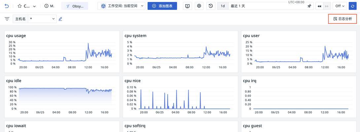Viewport: 360px width, 132px height.
Task: Click the 日志分析 button
Action: [342, 19]
